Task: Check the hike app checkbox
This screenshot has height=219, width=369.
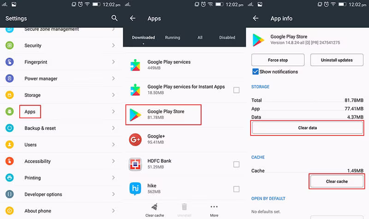Action: (x=236, y=189)
